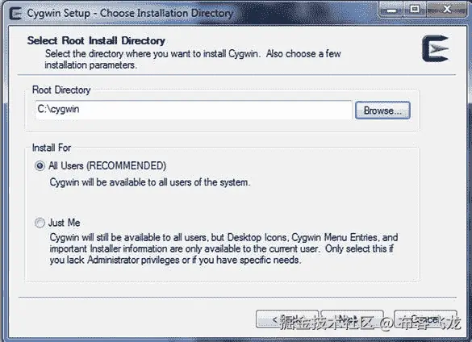This screenshot has height=342, width=472.
Task: Click the Cygwin logo in the header
Action: click(435, 48)
